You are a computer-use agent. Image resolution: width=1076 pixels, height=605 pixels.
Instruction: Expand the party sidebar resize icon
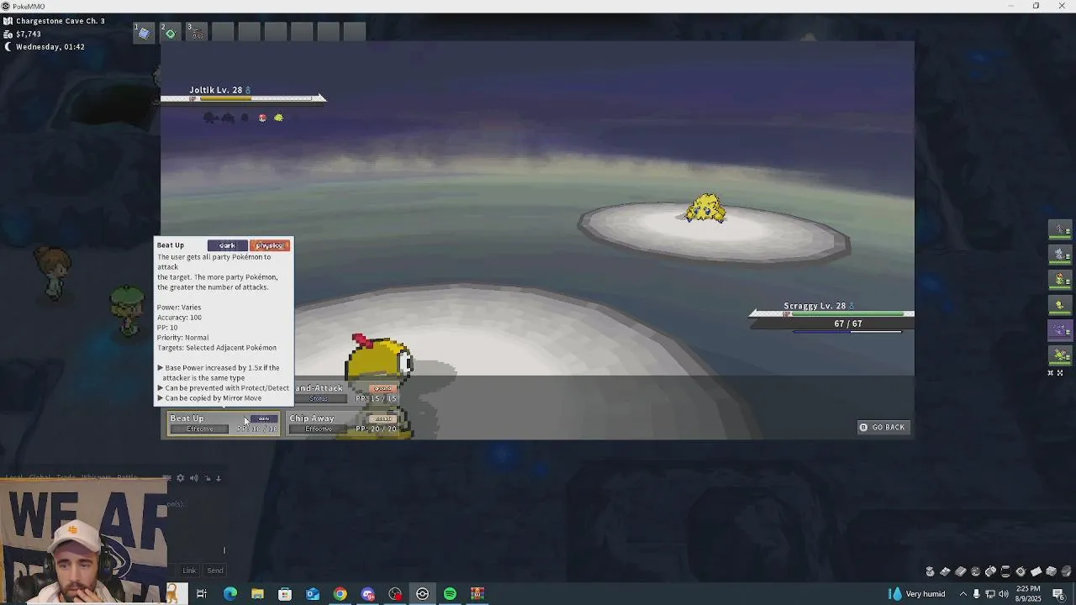(1060, 372)
